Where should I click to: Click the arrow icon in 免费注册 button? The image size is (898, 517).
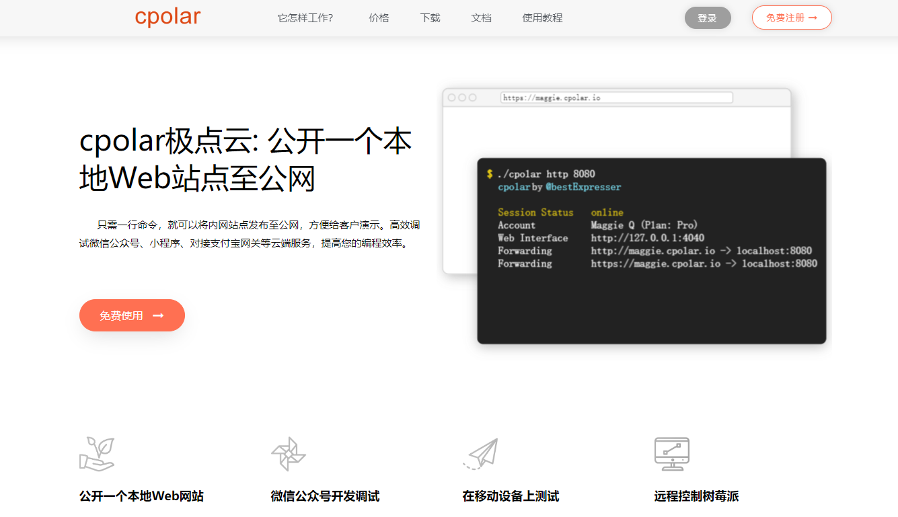813,17
